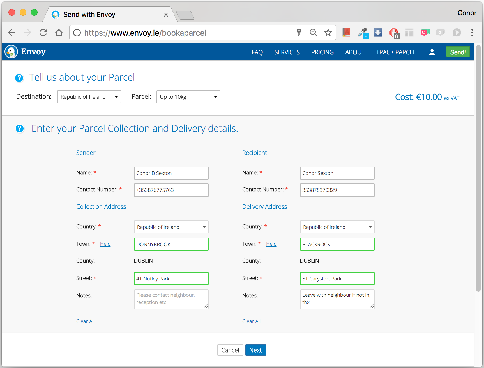484x368 pixels.
Task: Click the DONNYBROOK town field
Action: pos(171,244)
